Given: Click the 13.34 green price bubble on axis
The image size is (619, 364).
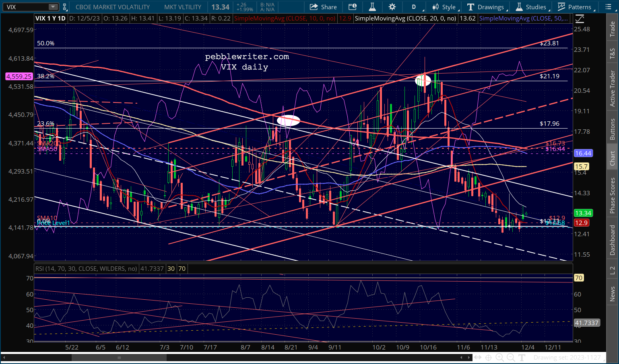Looking at the screenshot, I should pyautogui.click(x=583, y=213).
